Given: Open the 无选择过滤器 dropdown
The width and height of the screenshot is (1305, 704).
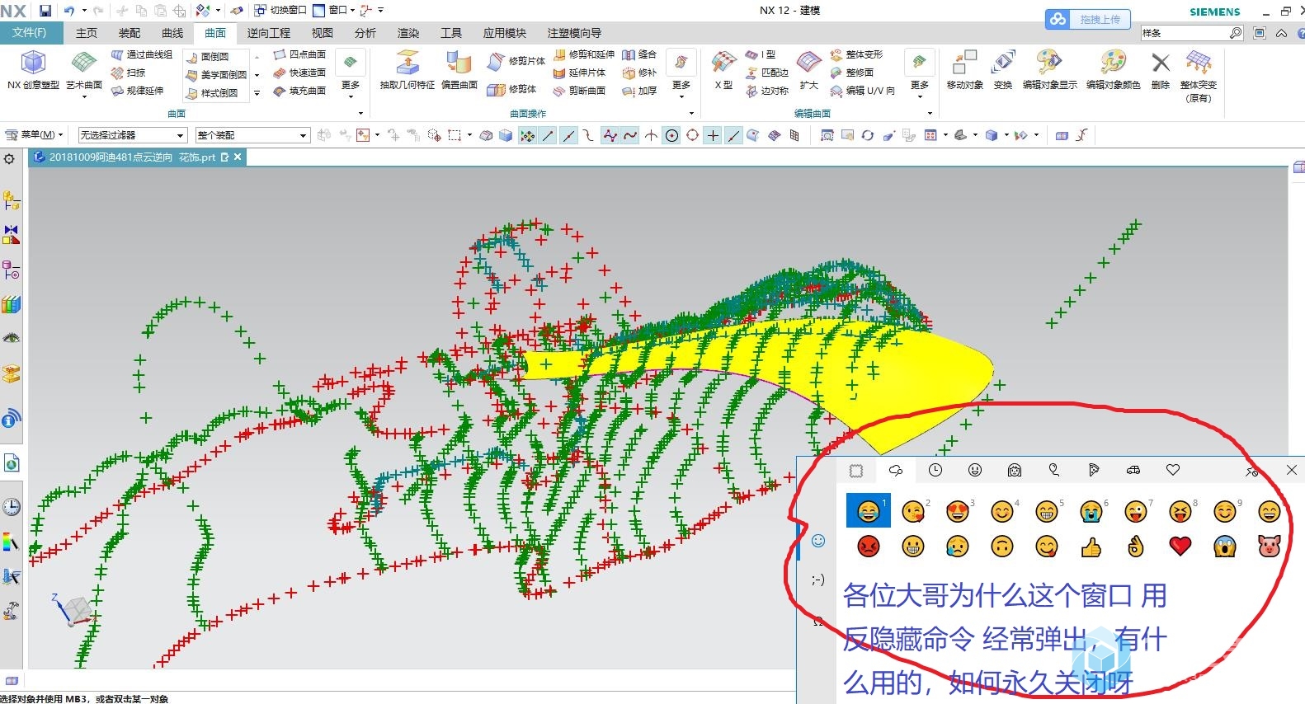Looking at the screenshot, I should tap(133, 135).
